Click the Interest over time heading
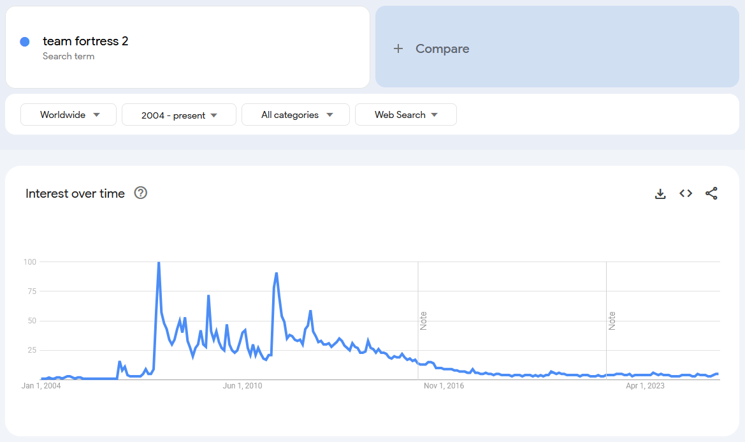 pyautogui.click(x=75, y=193)
